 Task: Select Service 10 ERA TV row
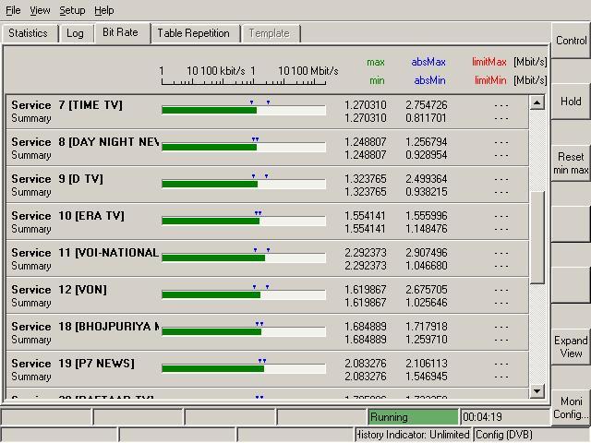(67, 216)
